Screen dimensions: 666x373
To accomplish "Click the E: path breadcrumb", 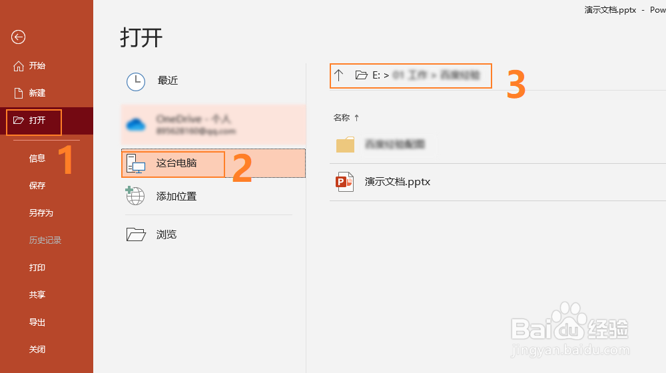I will 376,76.
